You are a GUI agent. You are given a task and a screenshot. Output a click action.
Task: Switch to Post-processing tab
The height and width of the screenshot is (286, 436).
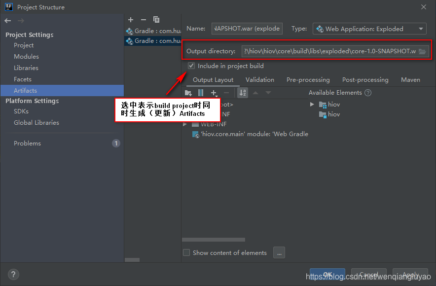click(x=365, y=80)
